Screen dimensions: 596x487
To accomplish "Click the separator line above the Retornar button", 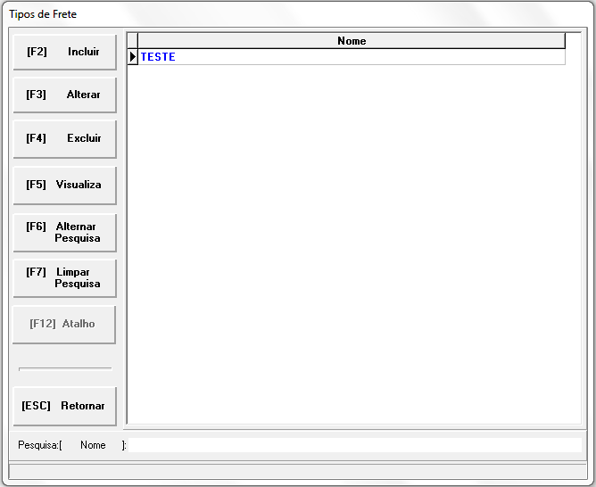I will point(65,368).
